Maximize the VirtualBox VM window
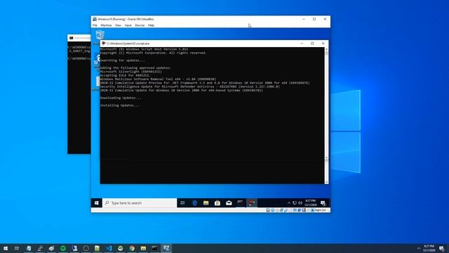The image size is (449, 253). tap(314, 19)
